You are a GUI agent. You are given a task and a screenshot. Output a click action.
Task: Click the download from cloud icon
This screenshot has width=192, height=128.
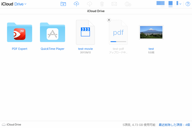tap(90, 4)
